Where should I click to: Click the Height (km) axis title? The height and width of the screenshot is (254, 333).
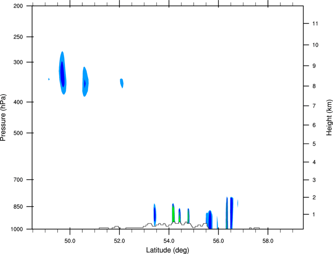[329, 117]
